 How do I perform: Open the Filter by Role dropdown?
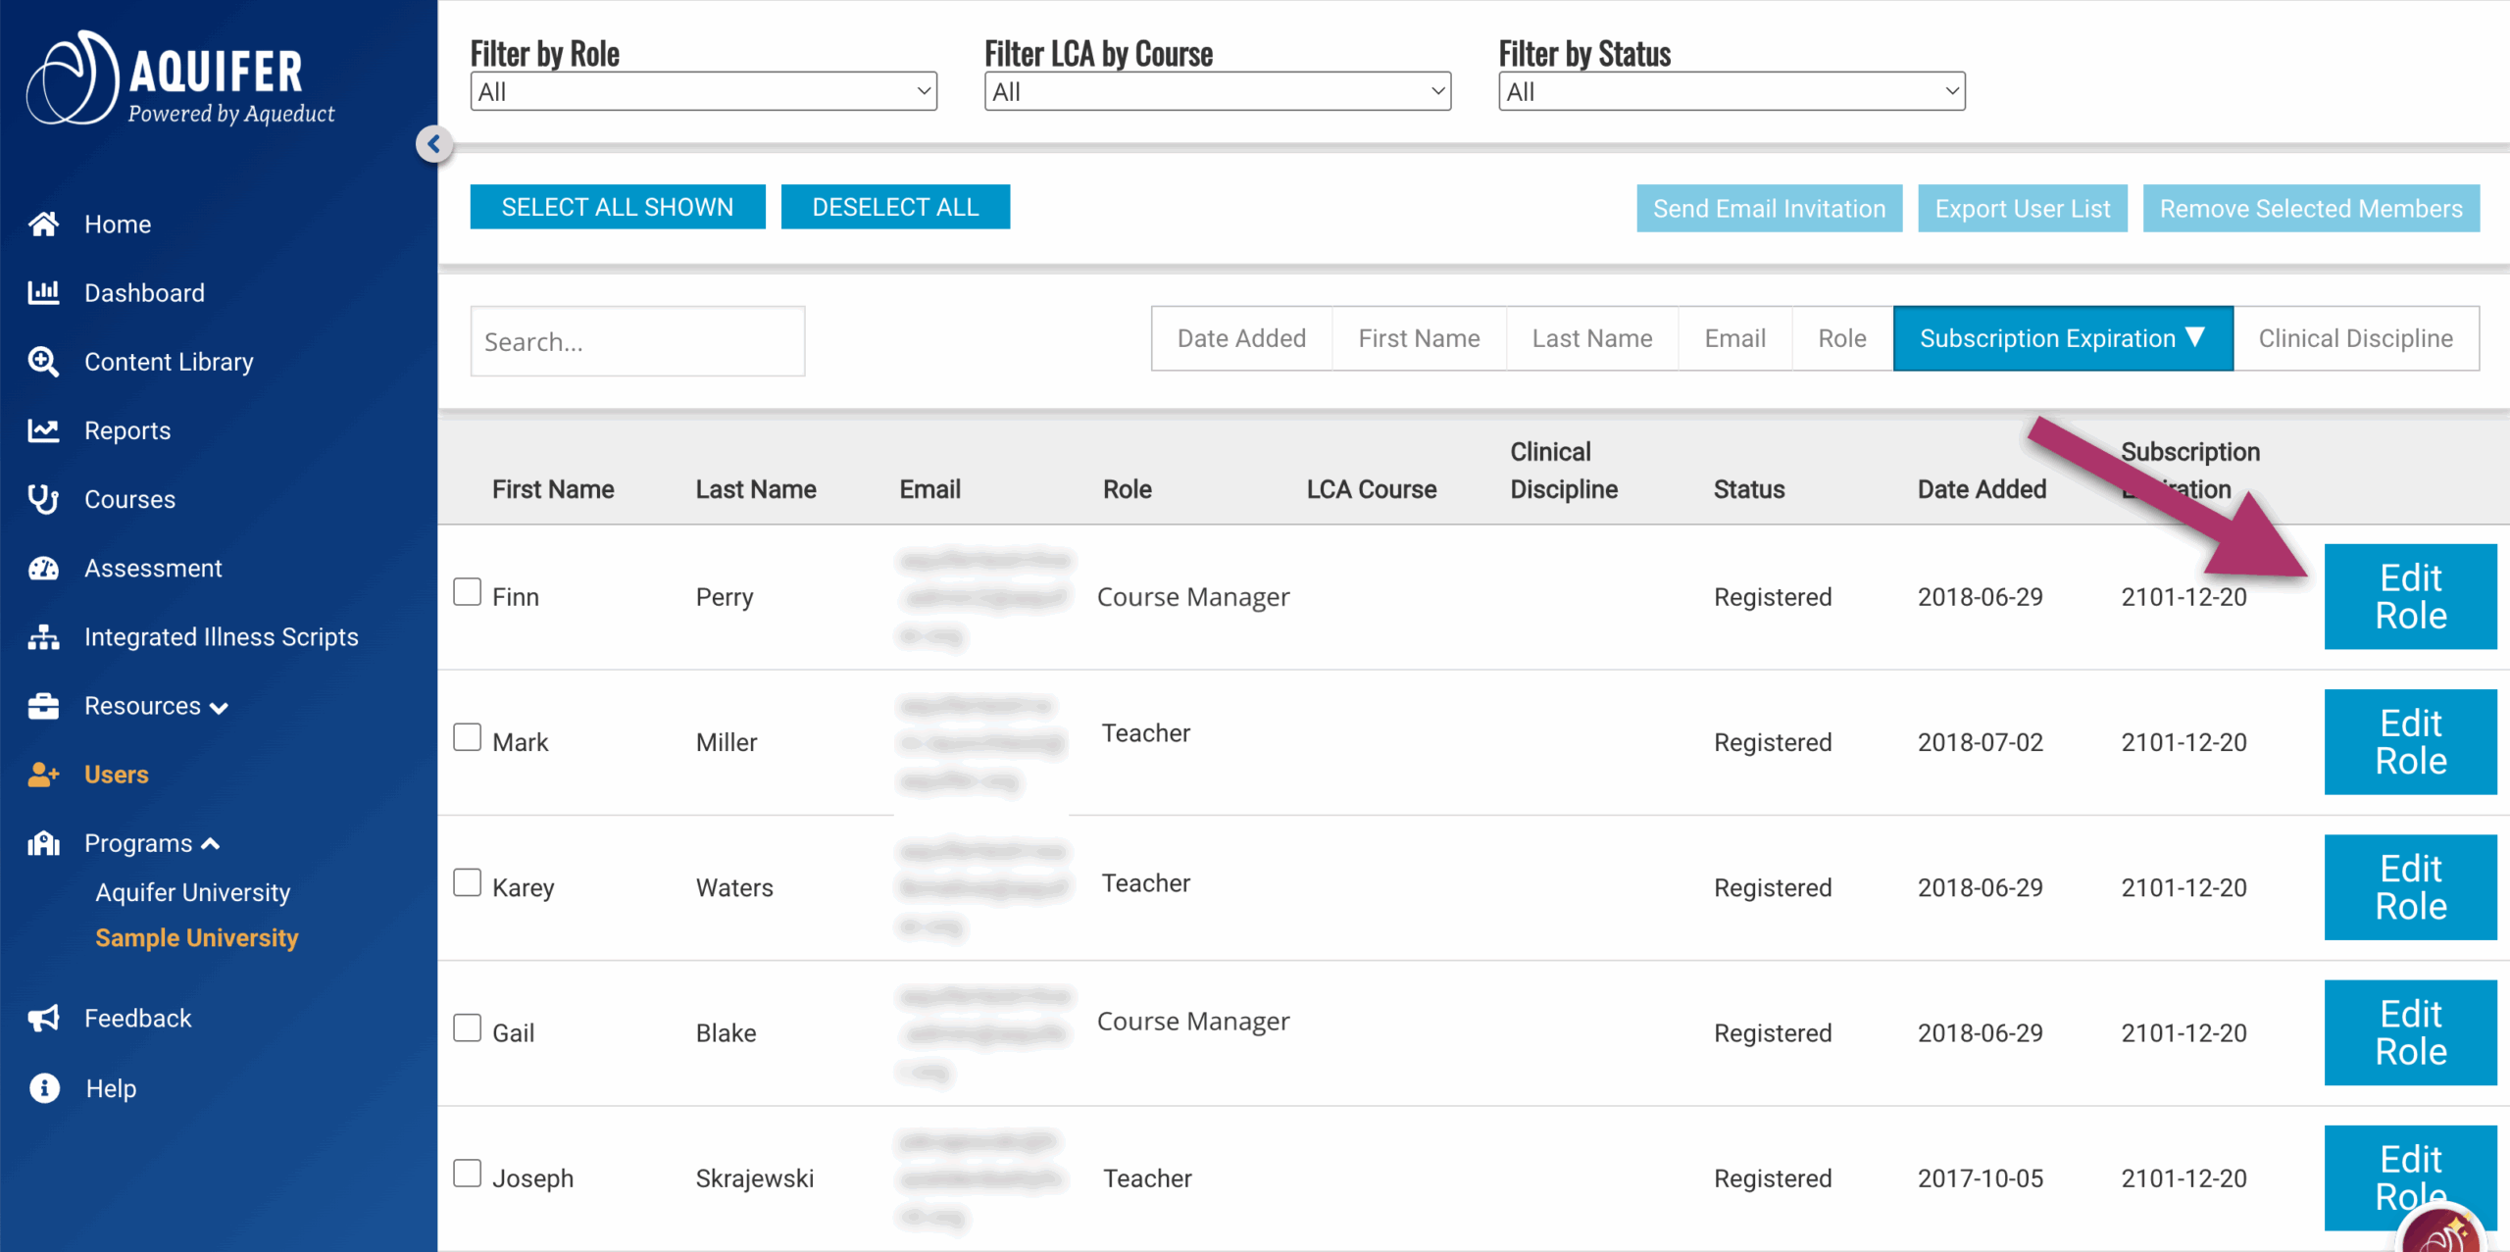(703, 92)
